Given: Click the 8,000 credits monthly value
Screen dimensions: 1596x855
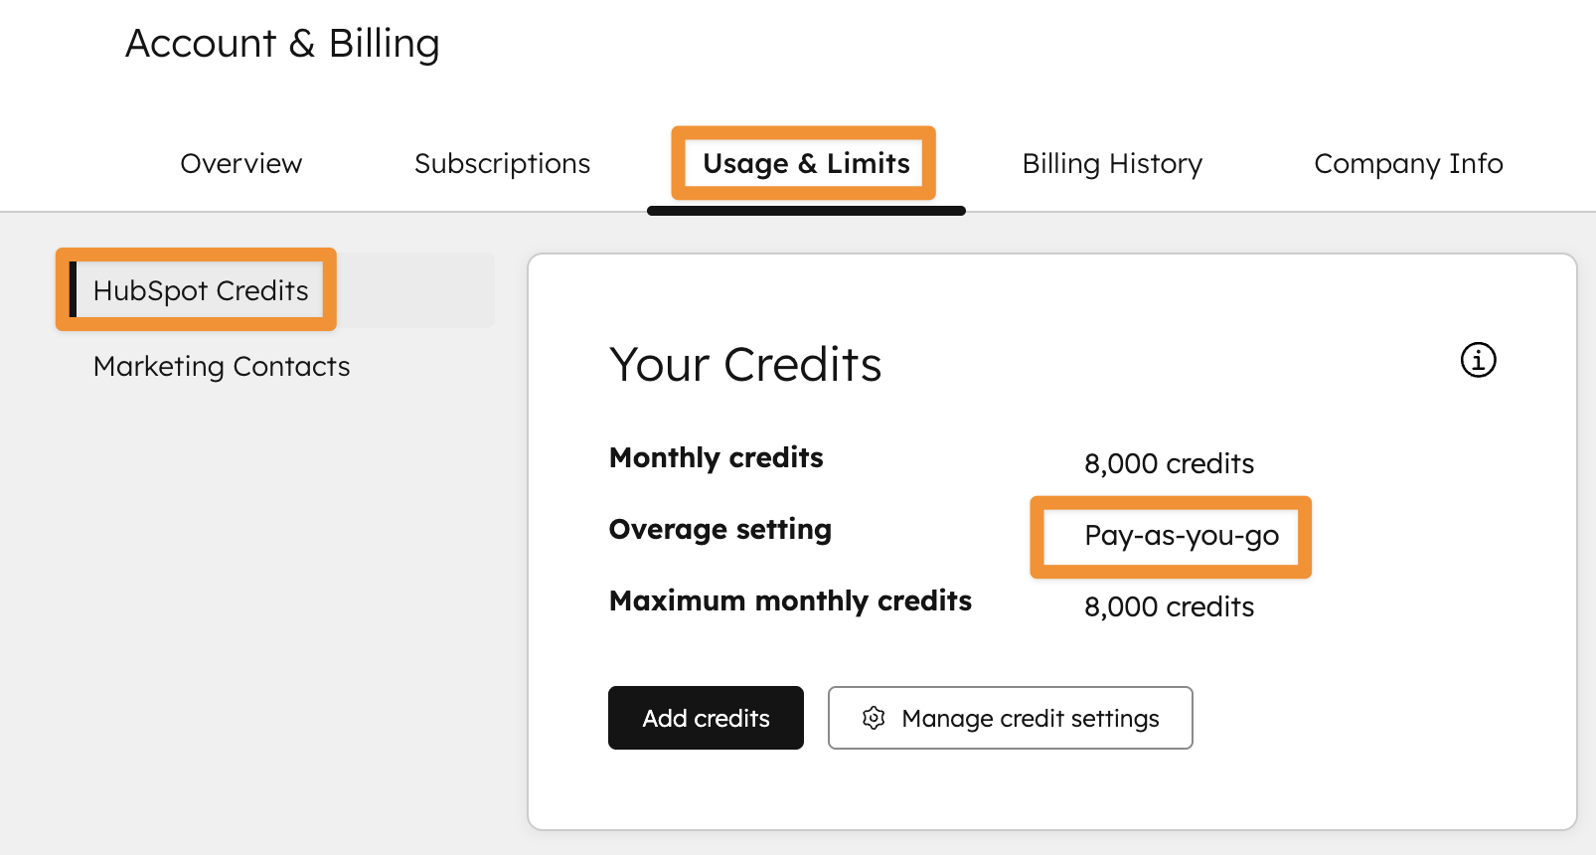Looking at the screenshot, I should click(1169, 463).
